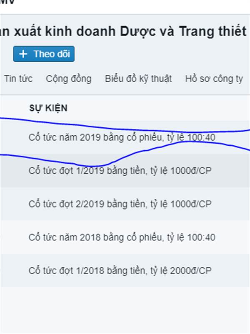The height and width of the screenshot is (334, 250).
Task: Click the plus icon inside Theo dõi
Action: point(23,54)
